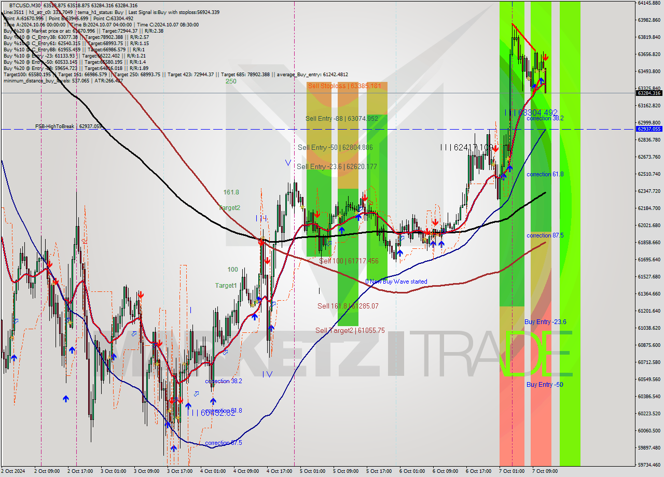The width and height of the screenshot is (664, 477).
Task: Click the 'Sell Target2 | 61055.75' label
Action: tap(350, 330)
